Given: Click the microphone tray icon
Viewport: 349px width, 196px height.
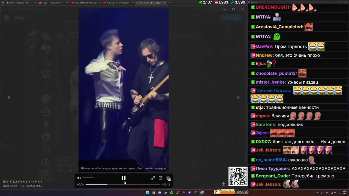Looking at the screenshot, I should coord(322,193).
